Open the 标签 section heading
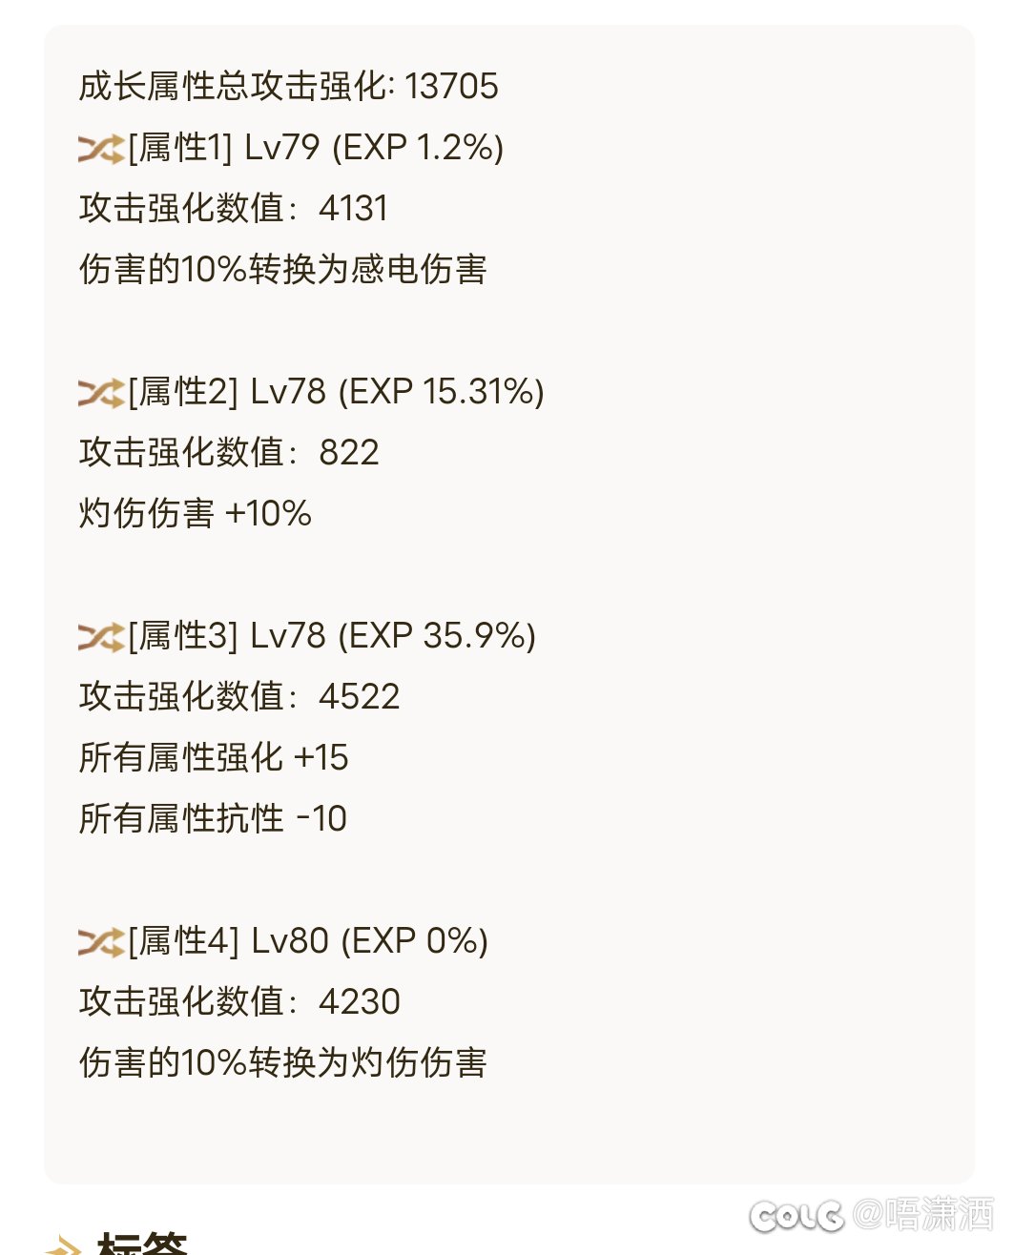 tap(142, 1243)
